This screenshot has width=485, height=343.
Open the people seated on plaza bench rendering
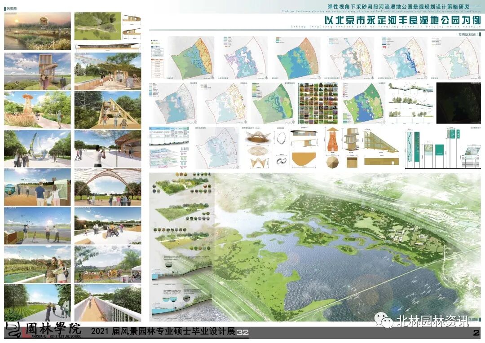(x=108, y=226)
